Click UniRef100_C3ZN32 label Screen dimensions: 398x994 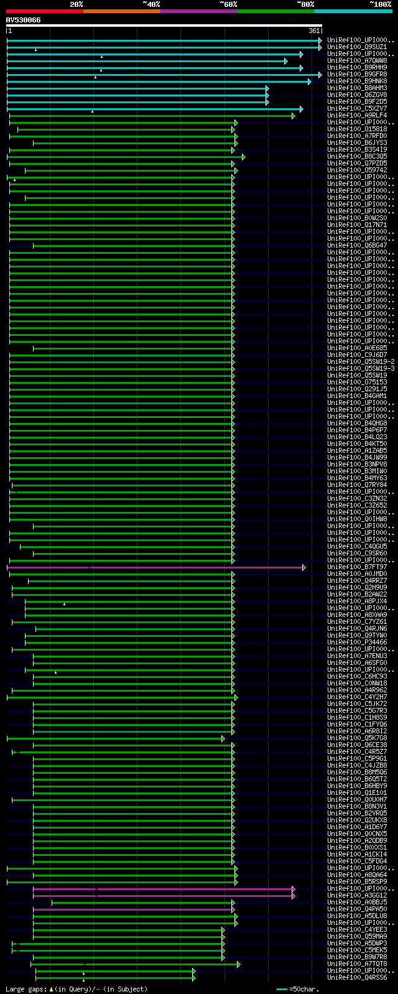[357, 498]
